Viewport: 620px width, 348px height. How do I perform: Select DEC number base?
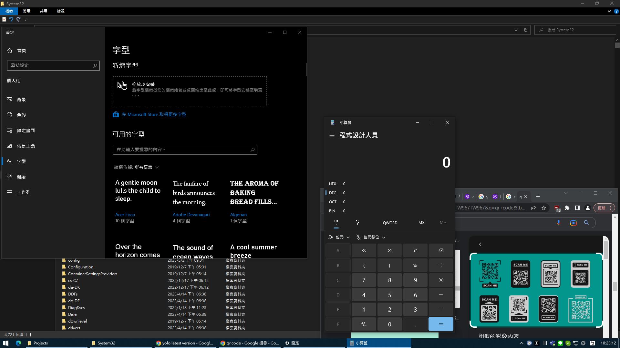[x=389, y=193]
